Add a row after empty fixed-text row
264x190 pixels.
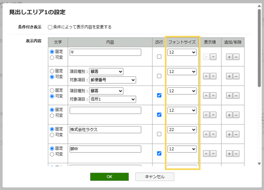[229, 115]
